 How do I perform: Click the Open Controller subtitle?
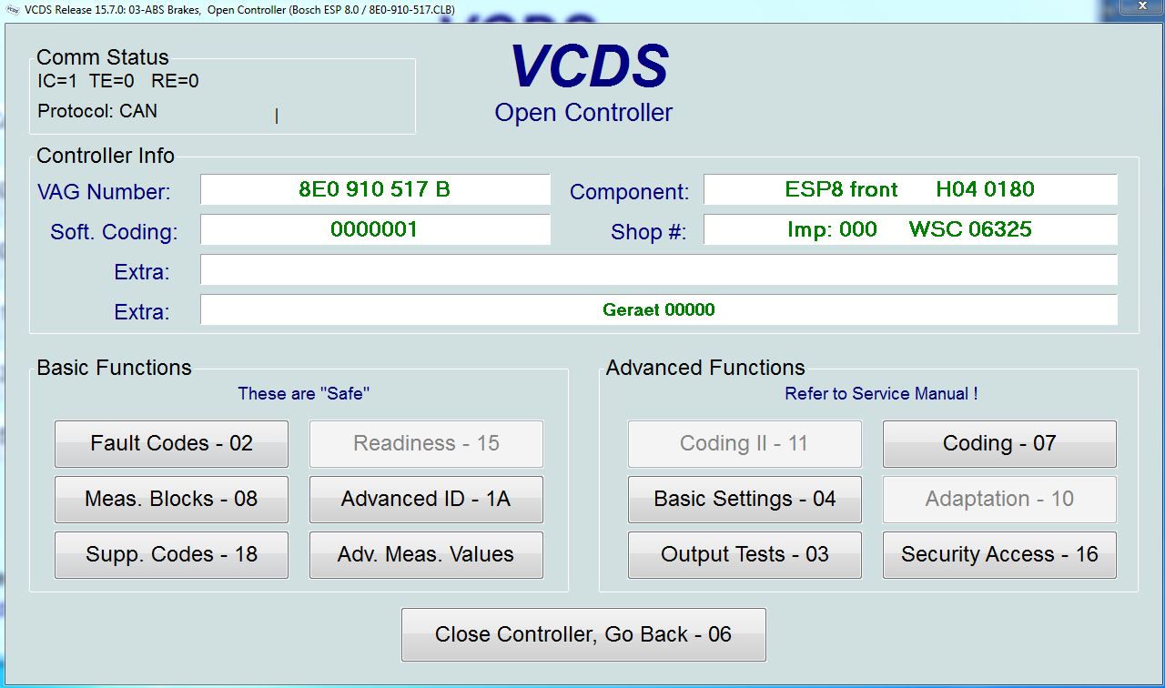tap(583, 113)
